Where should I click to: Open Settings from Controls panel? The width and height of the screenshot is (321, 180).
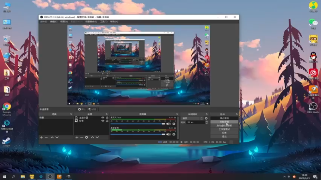tap(224, 133)
